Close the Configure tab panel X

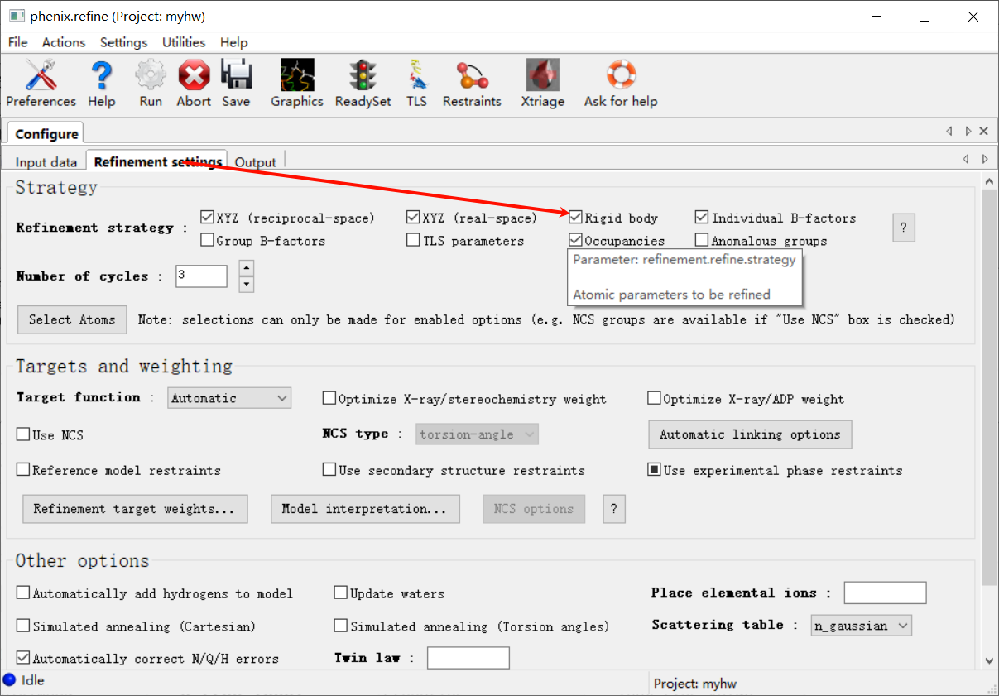[x=984, y=131]
